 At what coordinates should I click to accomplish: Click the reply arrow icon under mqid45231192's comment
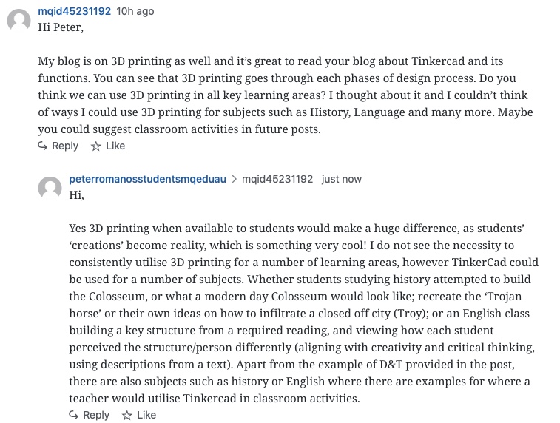click(43, 146)
